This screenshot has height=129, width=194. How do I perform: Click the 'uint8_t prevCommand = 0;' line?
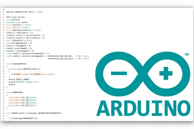19,48
